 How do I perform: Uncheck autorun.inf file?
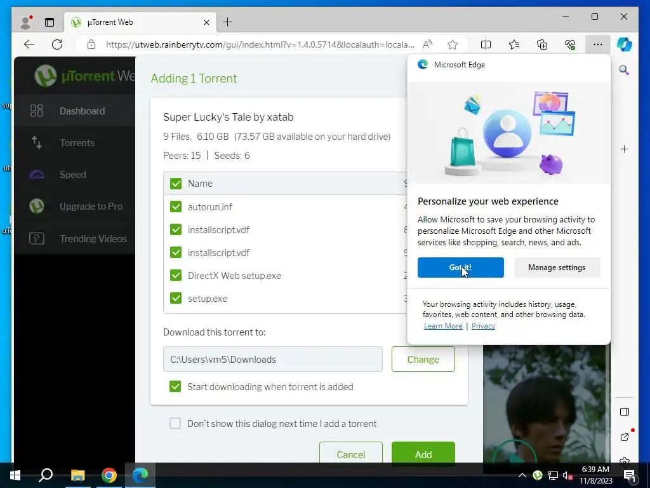[x=176, y=207]
